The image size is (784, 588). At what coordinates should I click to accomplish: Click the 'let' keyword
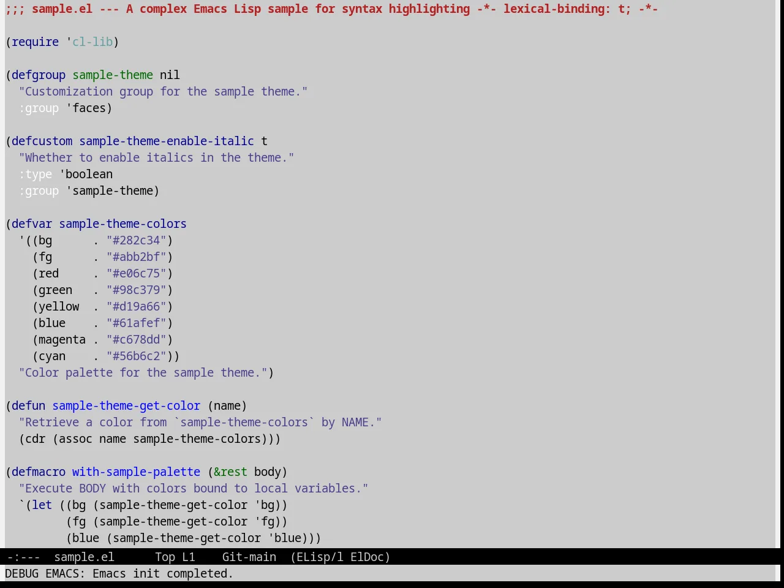coord(42,505)
